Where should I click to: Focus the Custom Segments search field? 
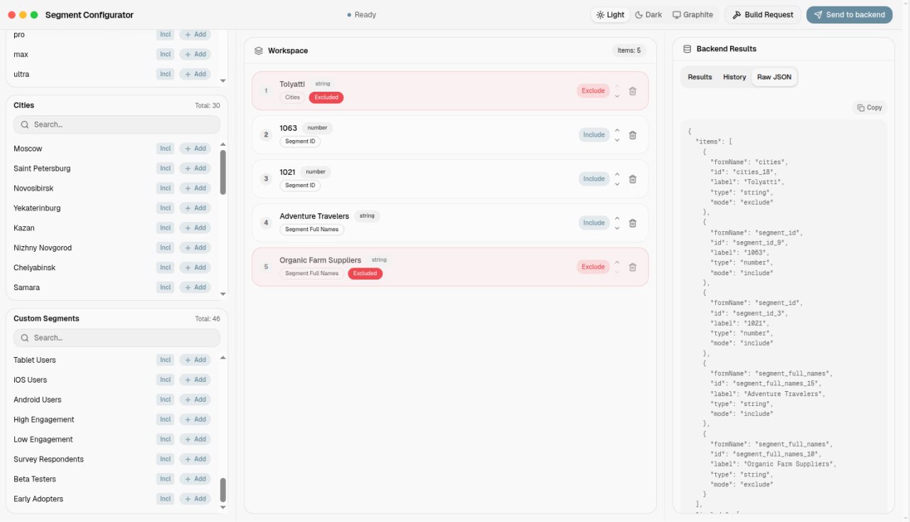pos(117,338)
